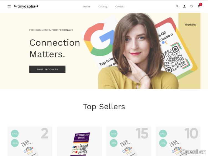Click the Connection Matters headline

(x=55, y=48)
